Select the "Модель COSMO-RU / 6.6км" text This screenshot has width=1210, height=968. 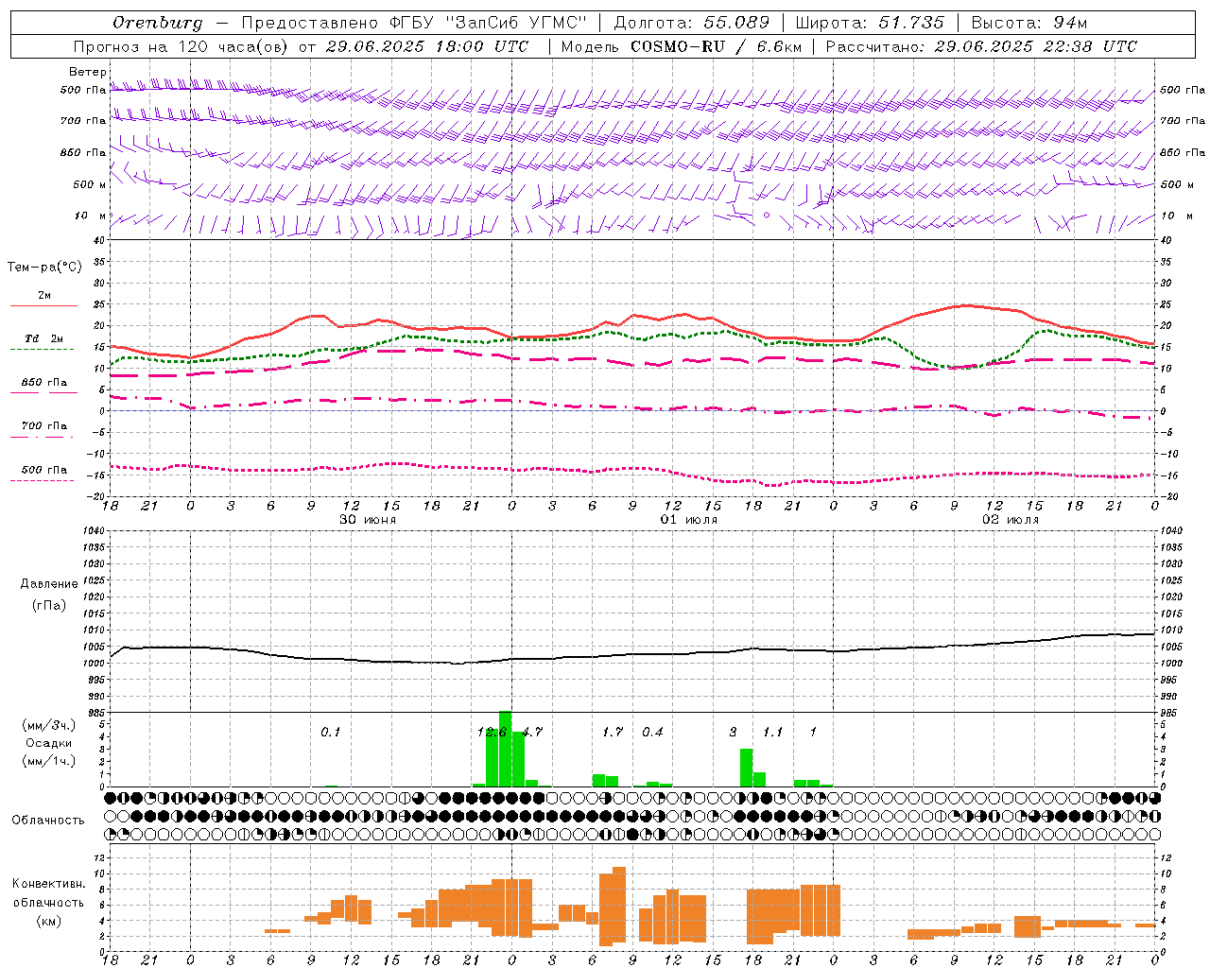[x=682, y=46]
